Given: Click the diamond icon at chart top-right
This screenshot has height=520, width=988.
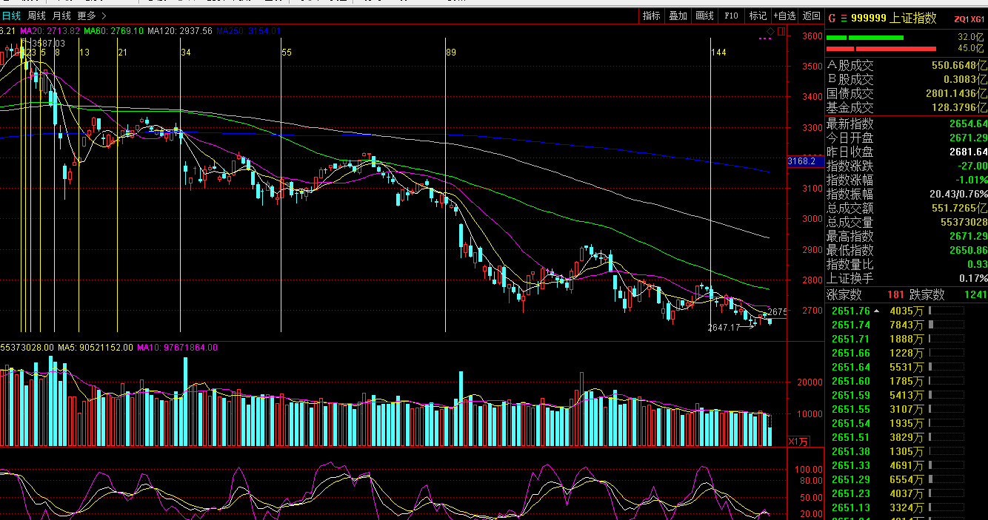Looking at the screenshot, I should [x=770, y=30].
